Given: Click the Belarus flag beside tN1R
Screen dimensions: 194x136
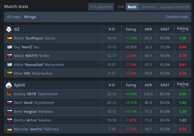Looking at the screenshot, I should pyautogui.click(x=10, y=94).
